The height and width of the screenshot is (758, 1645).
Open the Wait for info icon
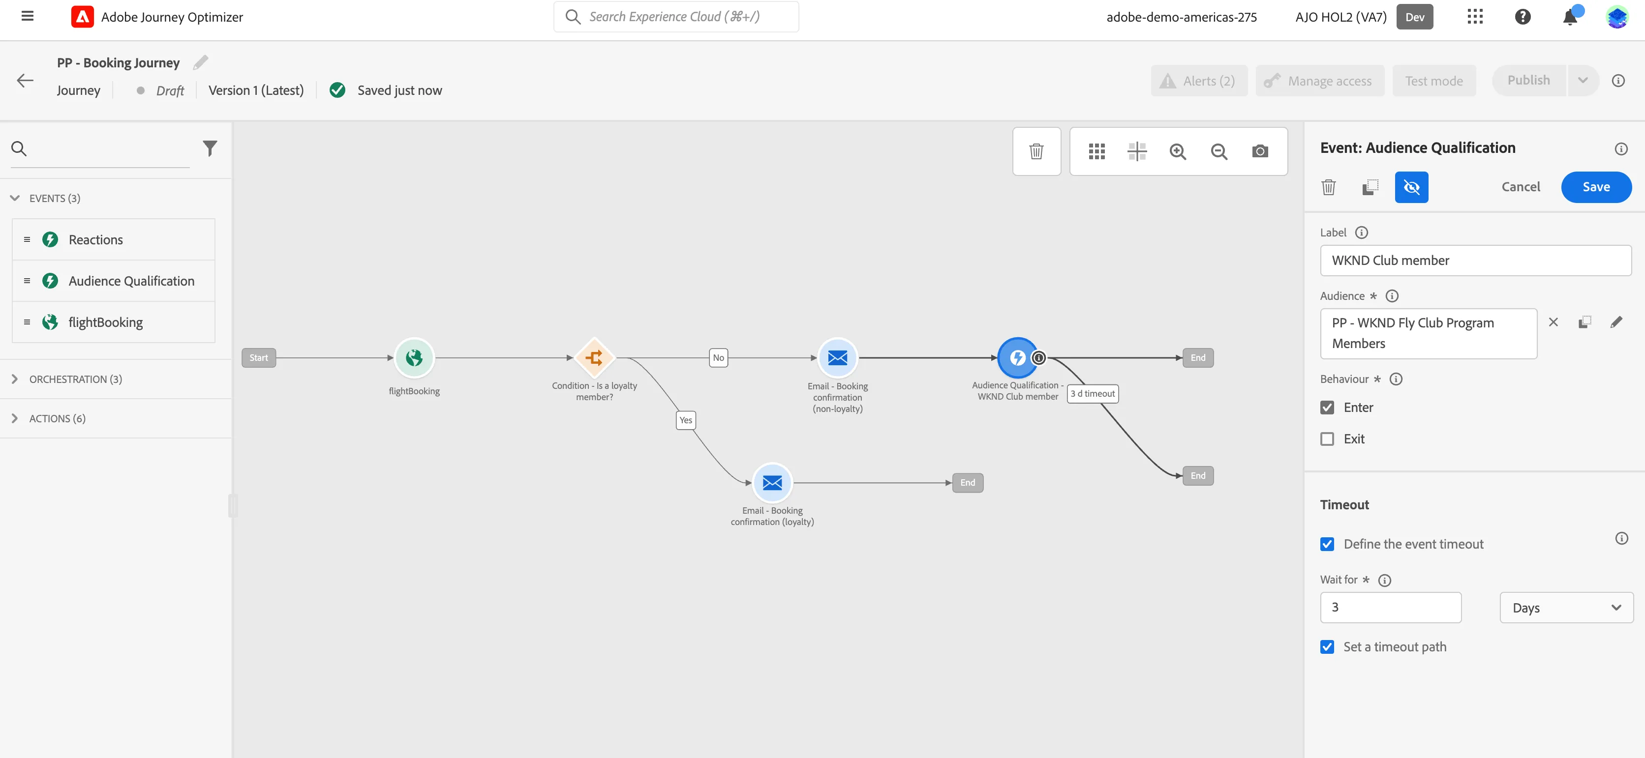point(1384,580)
